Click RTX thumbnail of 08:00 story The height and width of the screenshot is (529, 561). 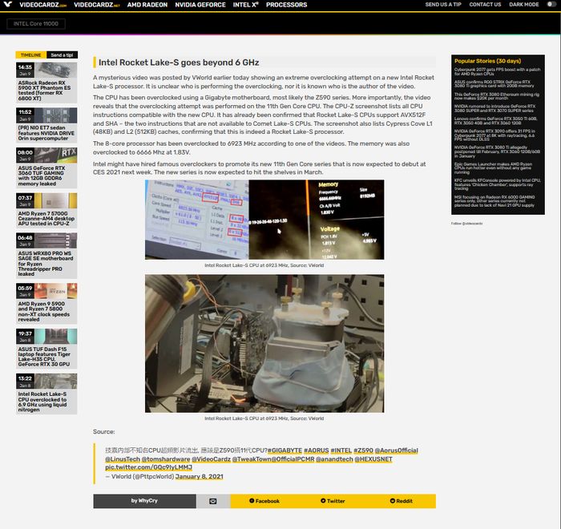55,155
